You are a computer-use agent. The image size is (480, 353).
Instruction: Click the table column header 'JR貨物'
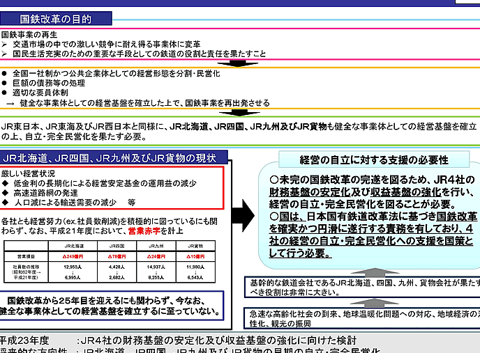click(195, 246)
